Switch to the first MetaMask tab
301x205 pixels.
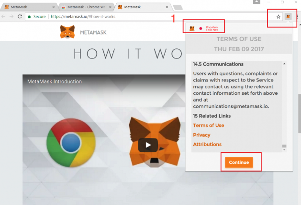pyautogui.click(x=29, y=7)
